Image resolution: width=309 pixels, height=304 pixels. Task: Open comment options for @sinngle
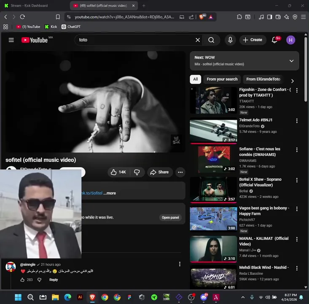coord(180,264)
